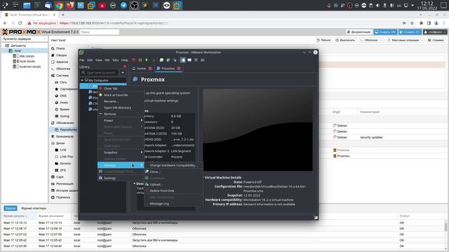Viewport: 449px width, 252px height.
Task: Close the Proxmox tab in VMware Workstation
Action: 179,69
